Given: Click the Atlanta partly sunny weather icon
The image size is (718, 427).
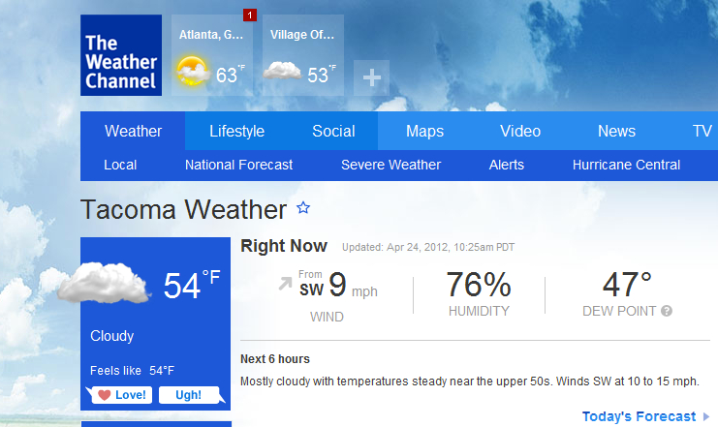Looking at the screenshot, I should 192,71.
